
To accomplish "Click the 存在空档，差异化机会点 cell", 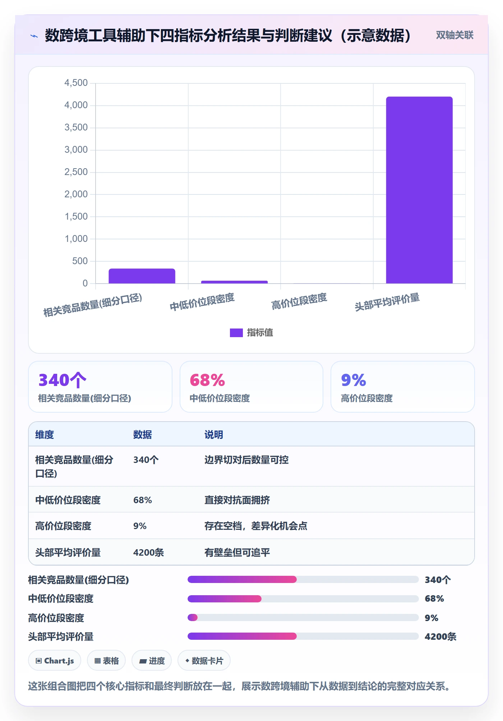I will tap(256, 526).
